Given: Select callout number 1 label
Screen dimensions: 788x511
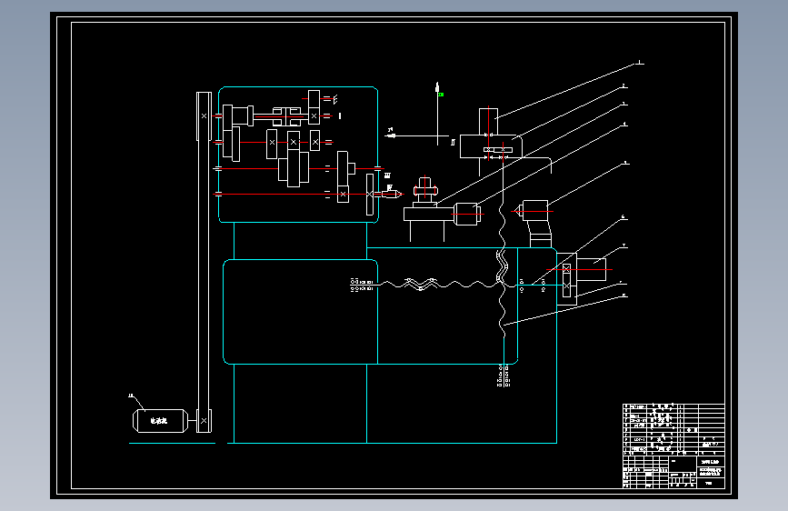Looking at the screenshot, I should (639, 63).
